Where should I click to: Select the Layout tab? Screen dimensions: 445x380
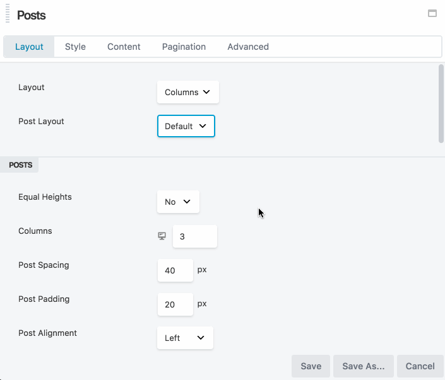click(29, 47)
